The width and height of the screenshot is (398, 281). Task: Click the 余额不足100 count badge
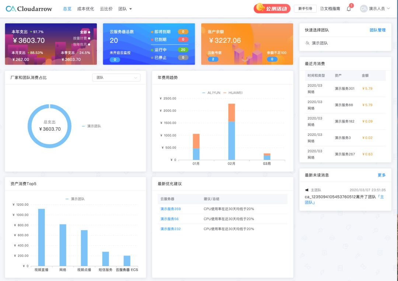pos(272,59)
